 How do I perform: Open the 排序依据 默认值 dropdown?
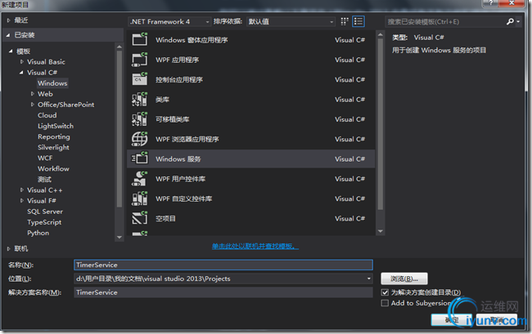pos(291,22)
